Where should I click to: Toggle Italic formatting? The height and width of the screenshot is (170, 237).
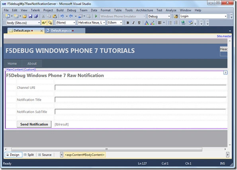[x=133, y=23]
